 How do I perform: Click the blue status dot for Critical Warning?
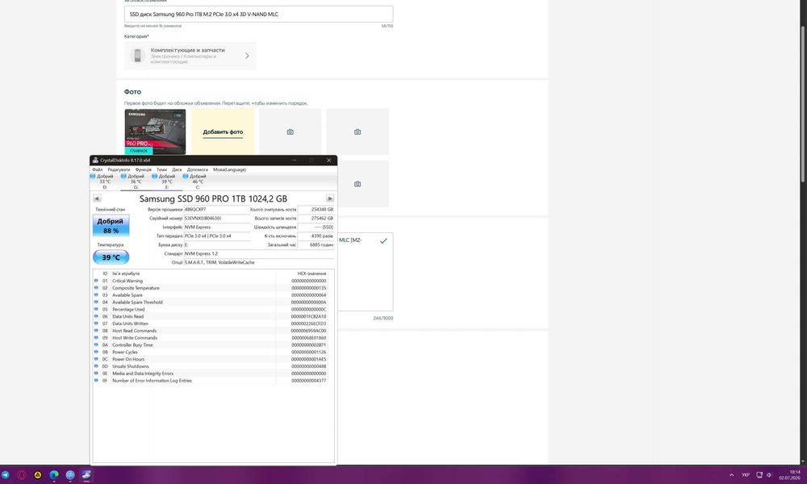coord(96,281)
